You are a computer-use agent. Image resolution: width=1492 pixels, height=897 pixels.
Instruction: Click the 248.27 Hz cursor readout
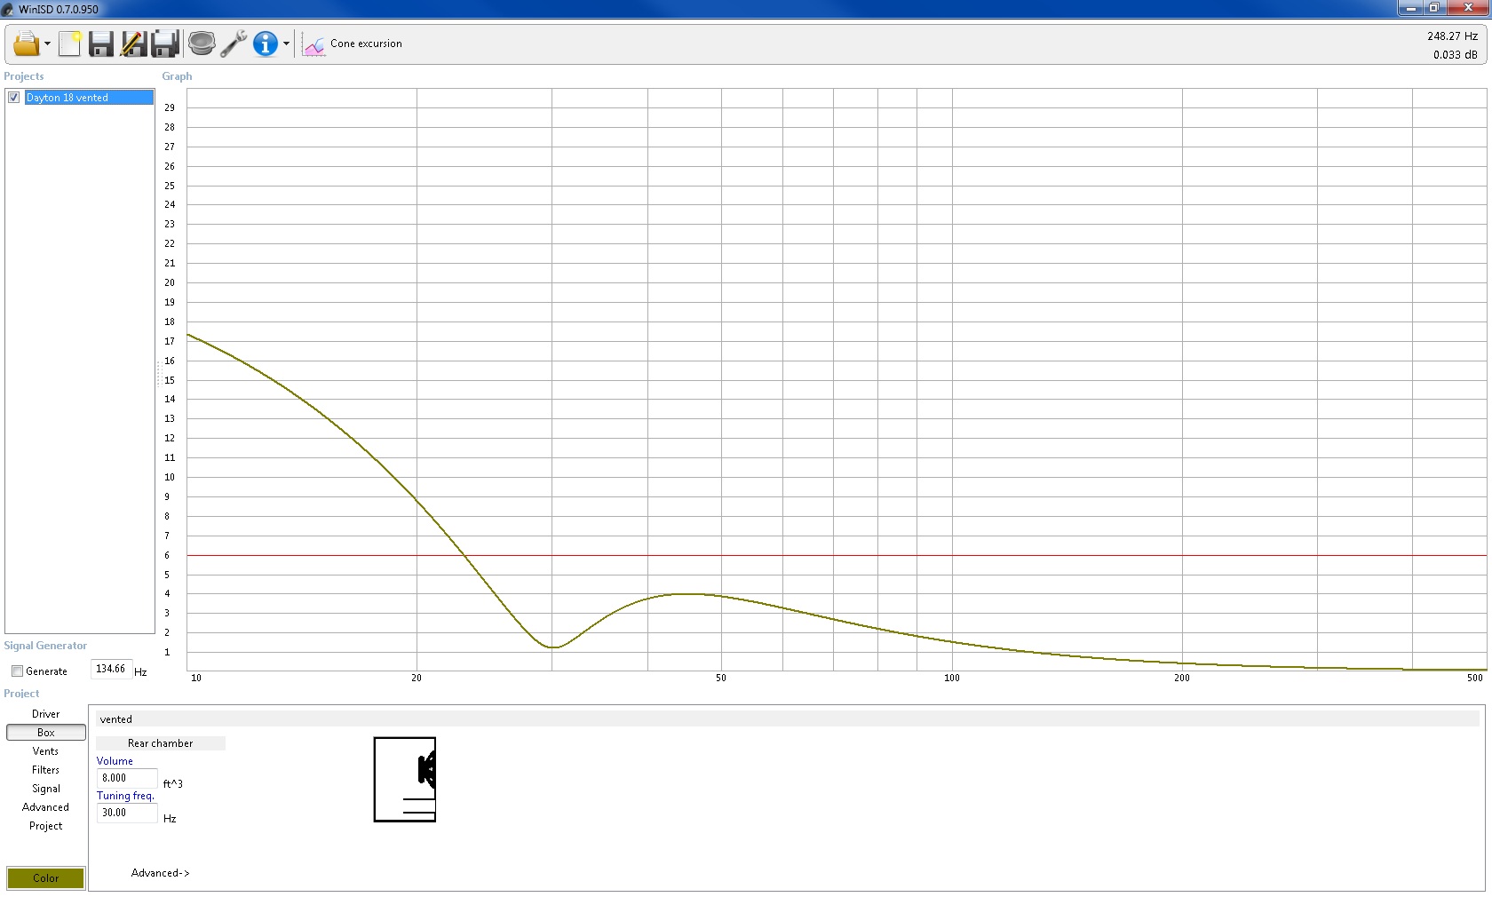[x=1452, y=36]
